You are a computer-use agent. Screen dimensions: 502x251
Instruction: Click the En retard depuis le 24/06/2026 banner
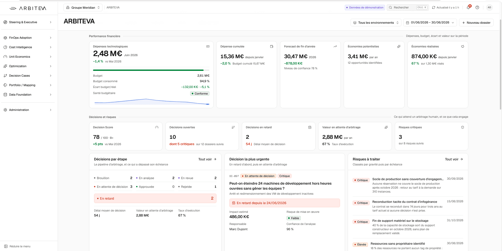click(x=284, y=203)
